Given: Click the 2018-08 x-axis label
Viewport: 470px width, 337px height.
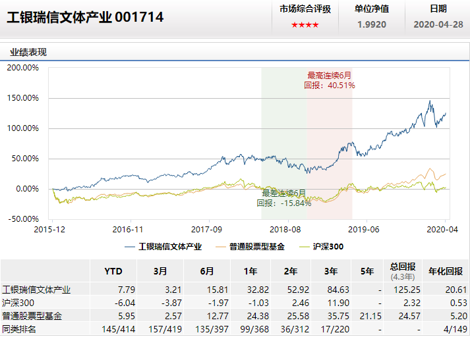Looking at the screenshot, I should click(x=285, y=230).
